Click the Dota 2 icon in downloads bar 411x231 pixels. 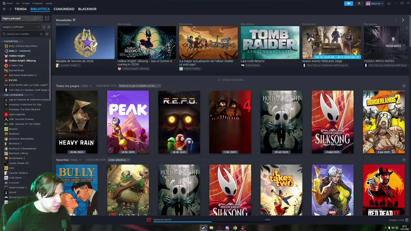149,220
